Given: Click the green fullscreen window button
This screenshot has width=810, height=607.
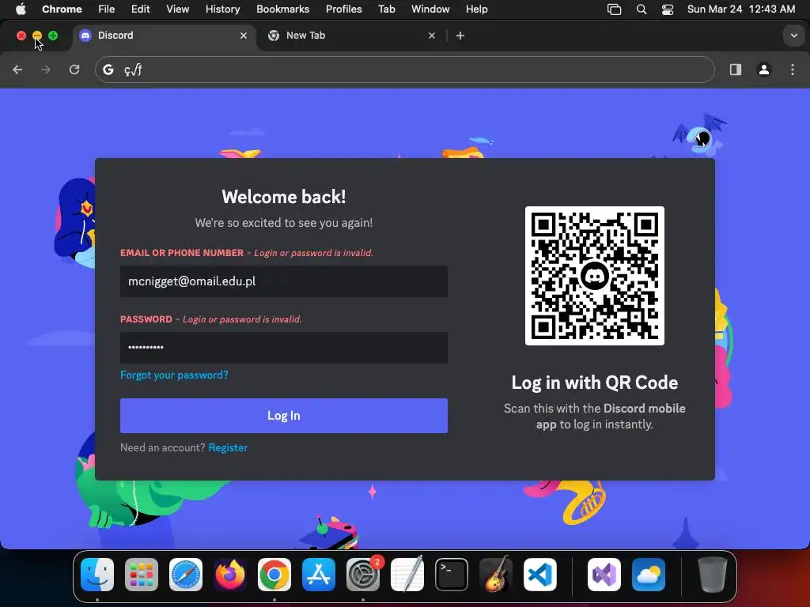Looking at the screenshot, I should 53,36.
